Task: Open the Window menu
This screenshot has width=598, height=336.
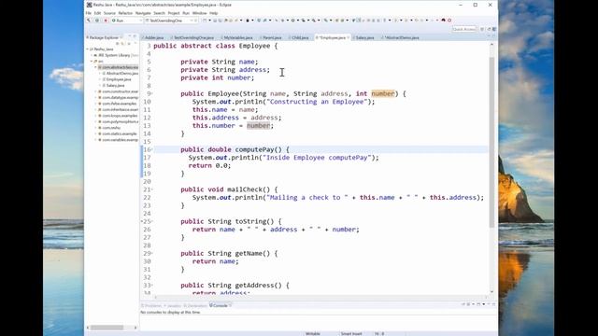Action: [199, 13]
